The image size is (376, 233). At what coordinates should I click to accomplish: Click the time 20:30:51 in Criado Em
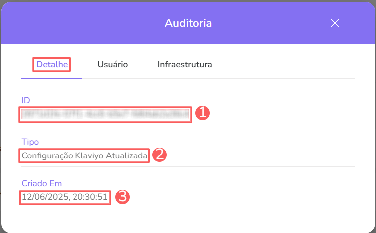(91, 197)
